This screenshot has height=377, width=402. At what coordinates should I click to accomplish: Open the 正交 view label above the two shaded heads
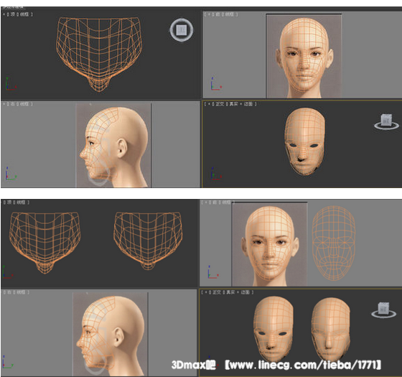point(217,292)
